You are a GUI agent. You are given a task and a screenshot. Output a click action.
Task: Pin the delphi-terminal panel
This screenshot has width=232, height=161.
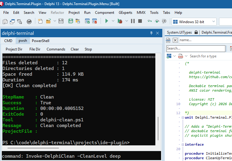click(151, 33)
